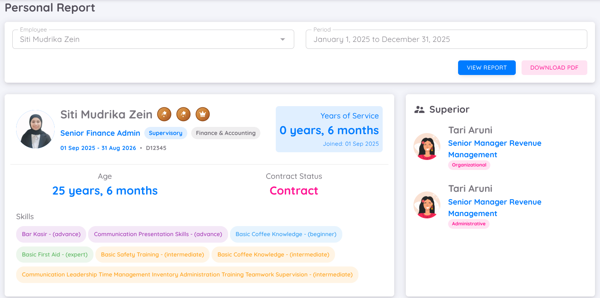Click the DOWNLOAD PDF button
Viewport: 600px width, 298px height.
click(554, 68)
